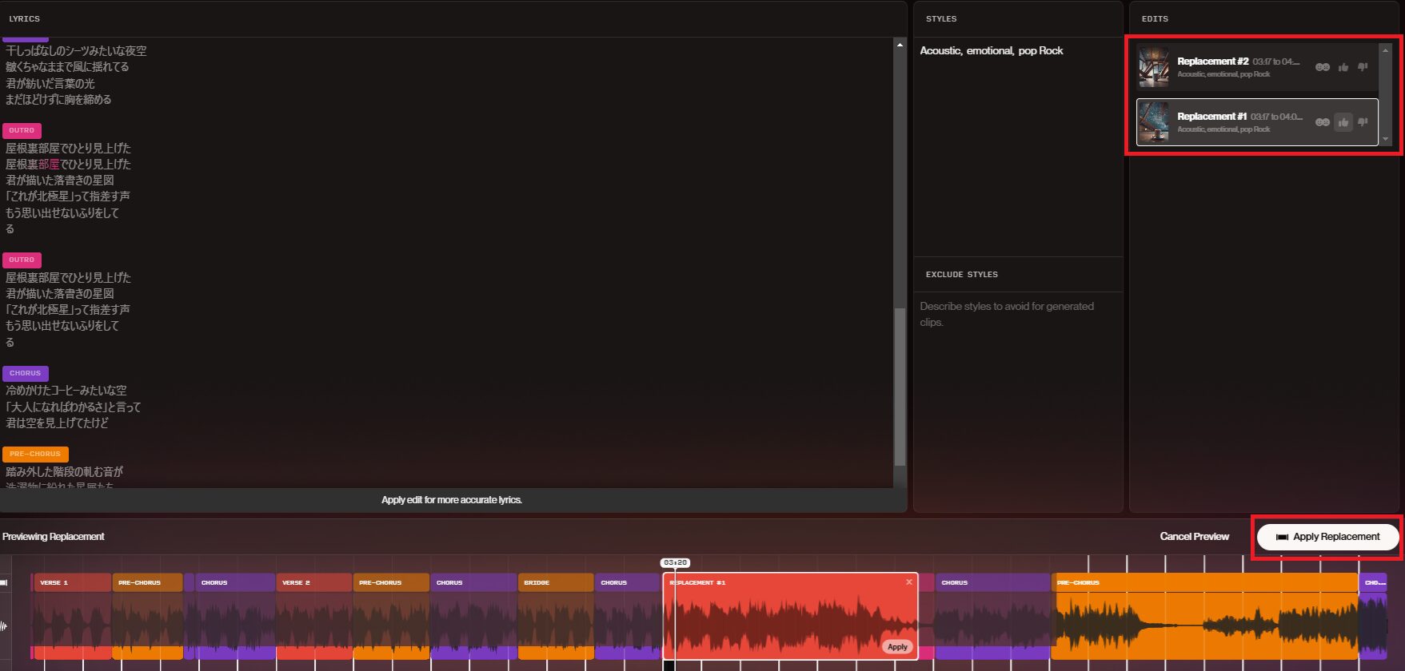This screenshot has width=1405, height=671.
Task: Select the Replacement #2 thumbnail
Action: coord(1153,67)
